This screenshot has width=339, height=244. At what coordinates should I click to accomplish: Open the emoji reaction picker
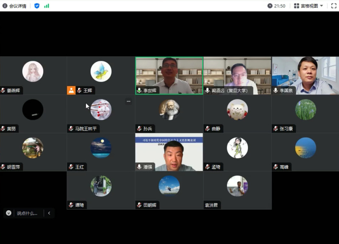(8, 213)
